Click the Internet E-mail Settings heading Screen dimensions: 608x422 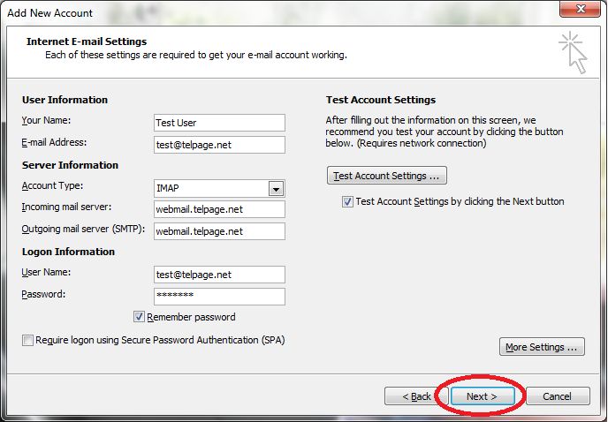point(87,41)
